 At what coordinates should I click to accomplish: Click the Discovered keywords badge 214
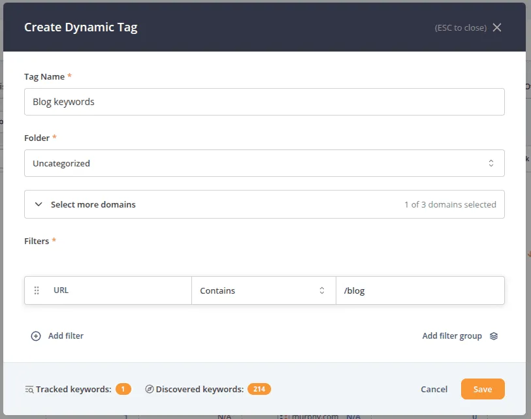(259, 389)
